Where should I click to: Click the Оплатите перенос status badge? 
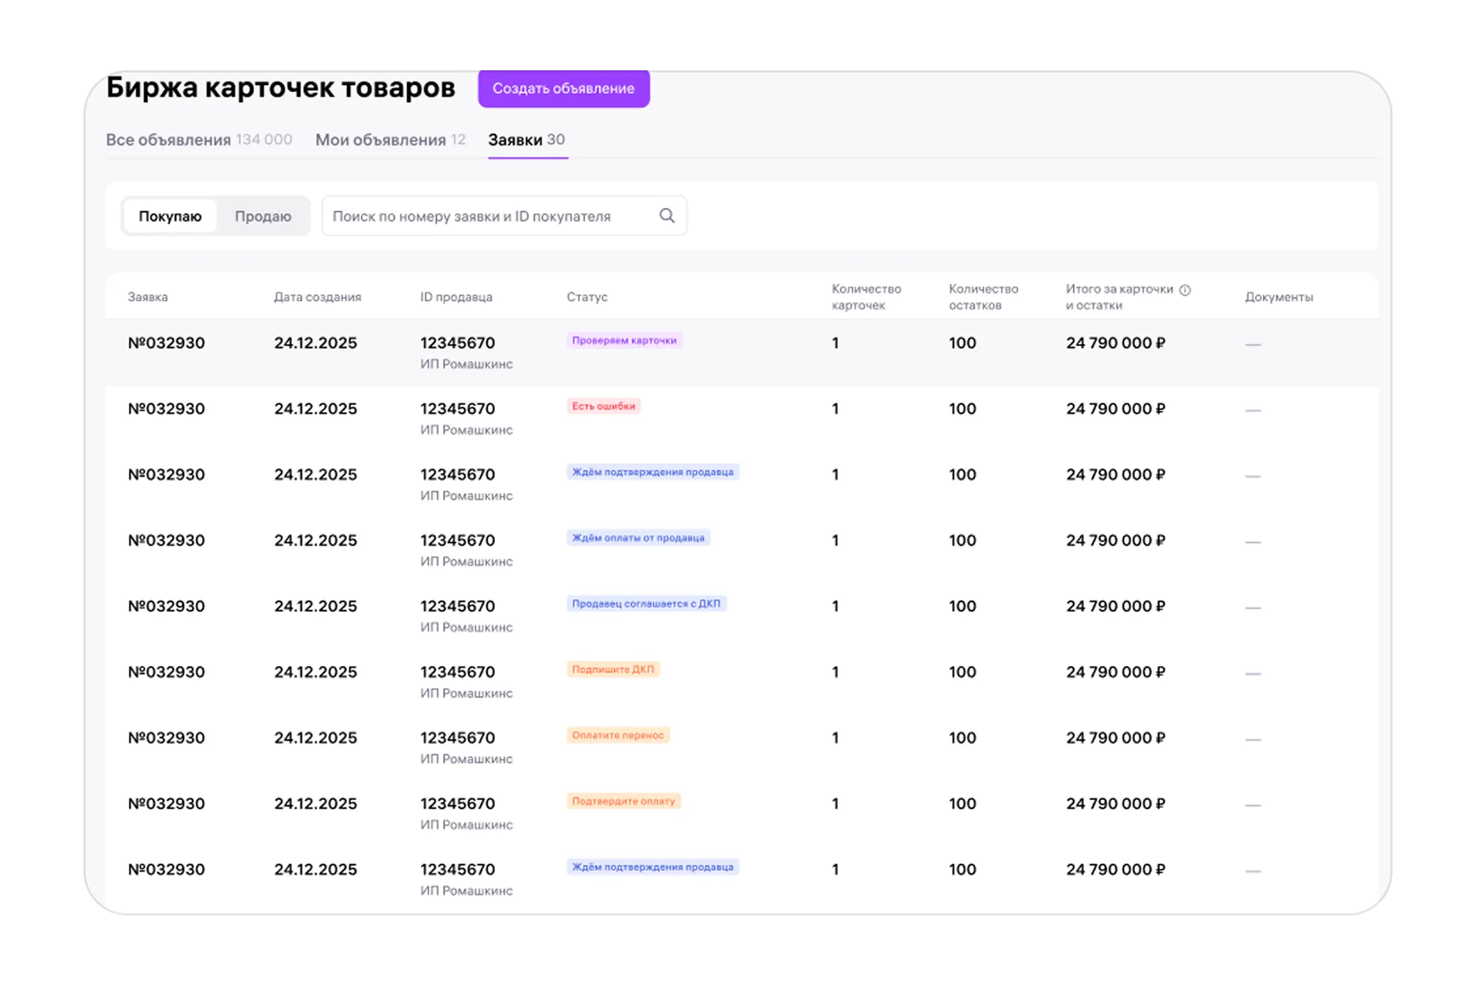tap(618, 736)
